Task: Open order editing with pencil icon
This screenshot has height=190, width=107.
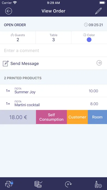Action: point(98,11)
